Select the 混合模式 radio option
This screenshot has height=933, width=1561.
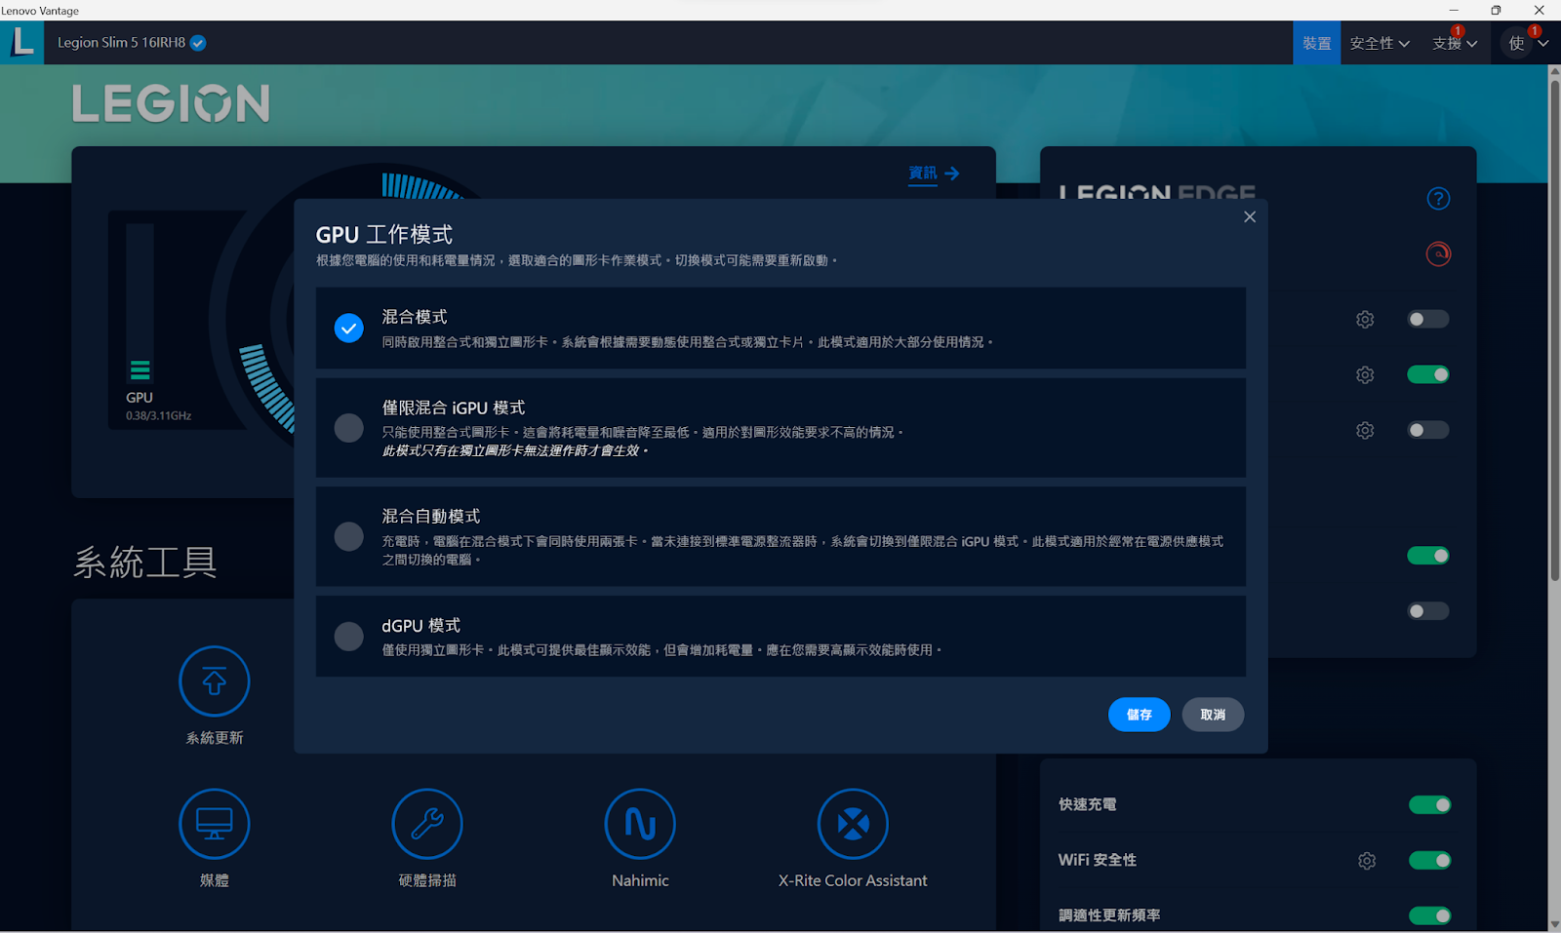click(x=348, y=328)
